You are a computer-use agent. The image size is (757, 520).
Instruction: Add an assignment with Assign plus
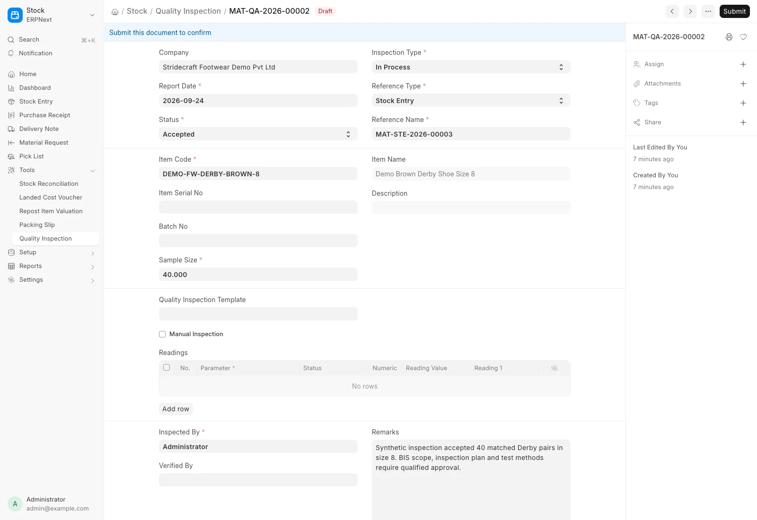pyautogui.click(x=743, y=64)
